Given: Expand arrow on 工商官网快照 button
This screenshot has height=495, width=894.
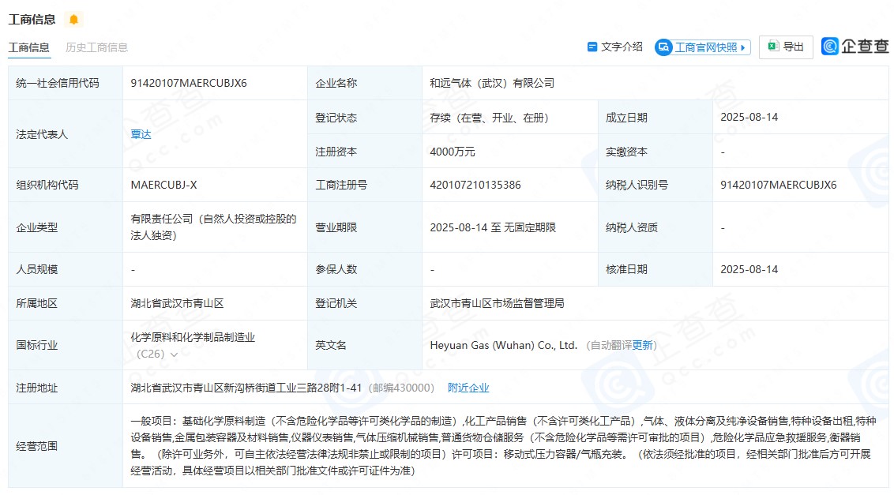Looking at the screenshot, I should coord(743,48).
